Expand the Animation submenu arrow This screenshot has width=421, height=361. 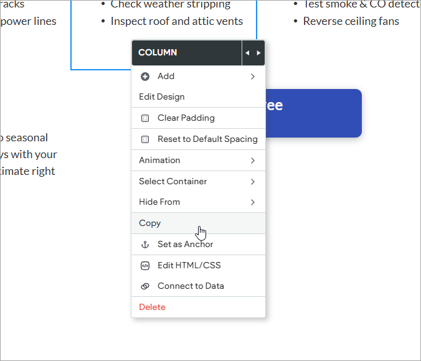[253, 161]
